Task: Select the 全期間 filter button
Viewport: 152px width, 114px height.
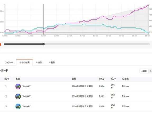Action: 144,71
